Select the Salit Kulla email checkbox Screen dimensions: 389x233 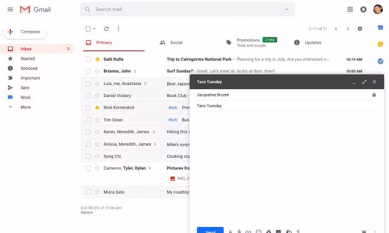(x=88, y=59)
